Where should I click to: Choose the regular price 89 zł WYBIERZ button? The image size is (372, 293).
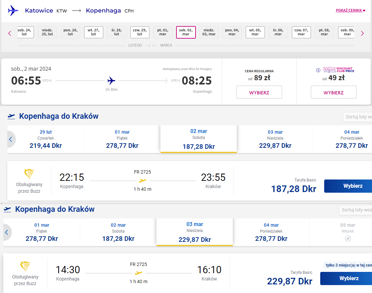259,92
